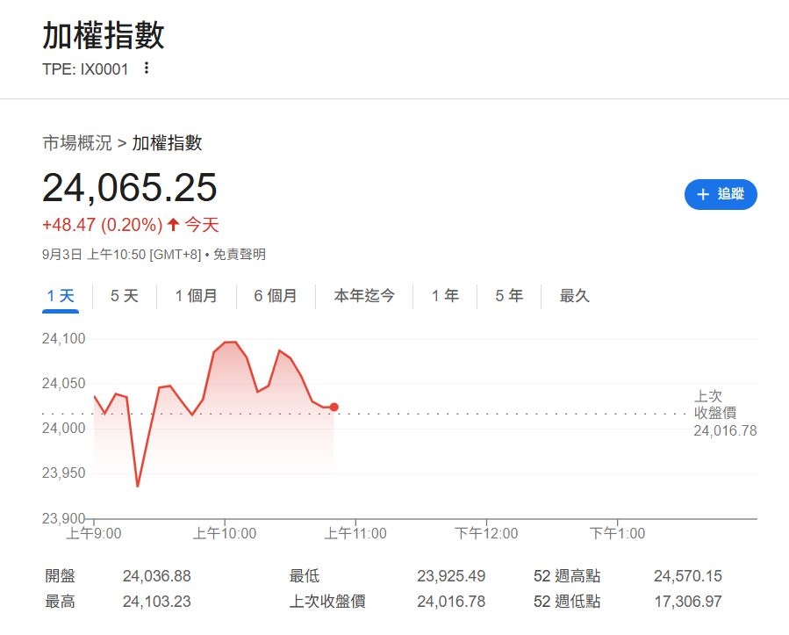
Task: Select the red data point on the chart
Action: point(334,407)
